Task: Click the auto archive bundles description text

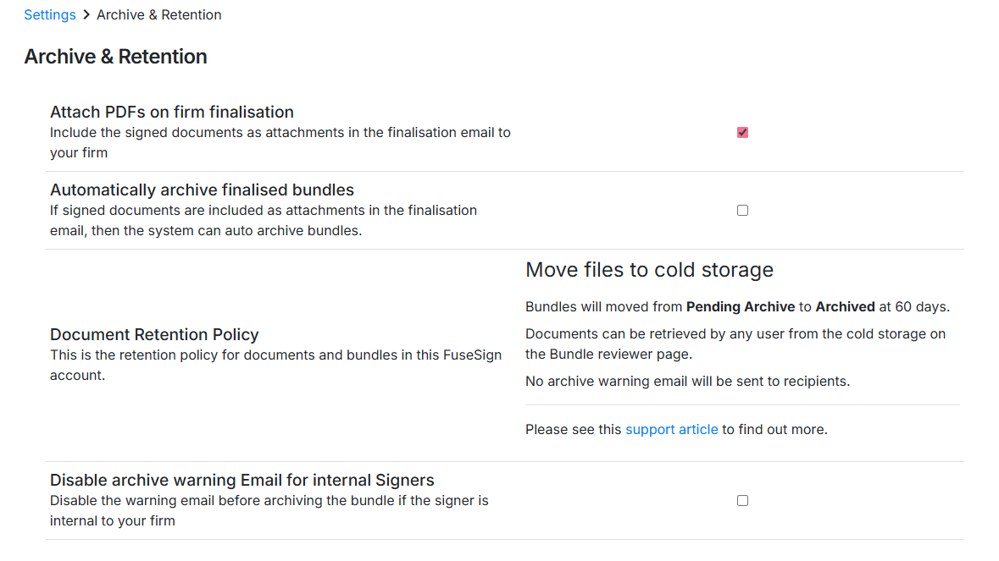Action: click(263, 220)
